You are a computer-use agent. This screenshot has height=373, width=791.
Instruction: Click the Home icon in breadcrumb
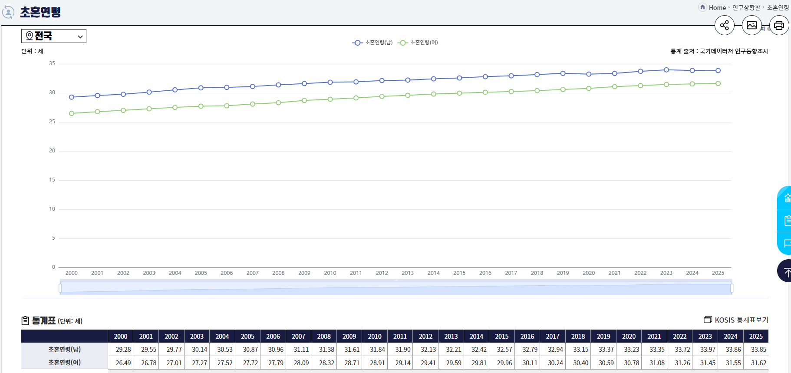(x=702, y=7)
